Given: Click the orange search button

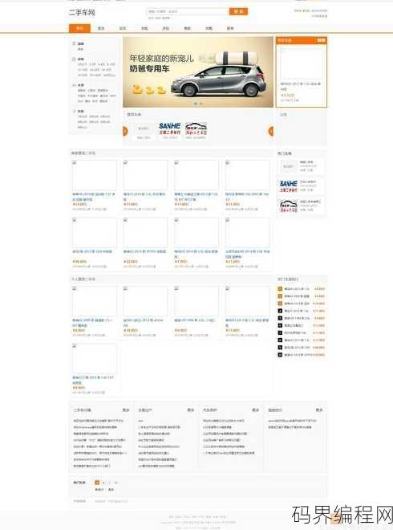Looking at the screenshot, I should pos(238,11).
